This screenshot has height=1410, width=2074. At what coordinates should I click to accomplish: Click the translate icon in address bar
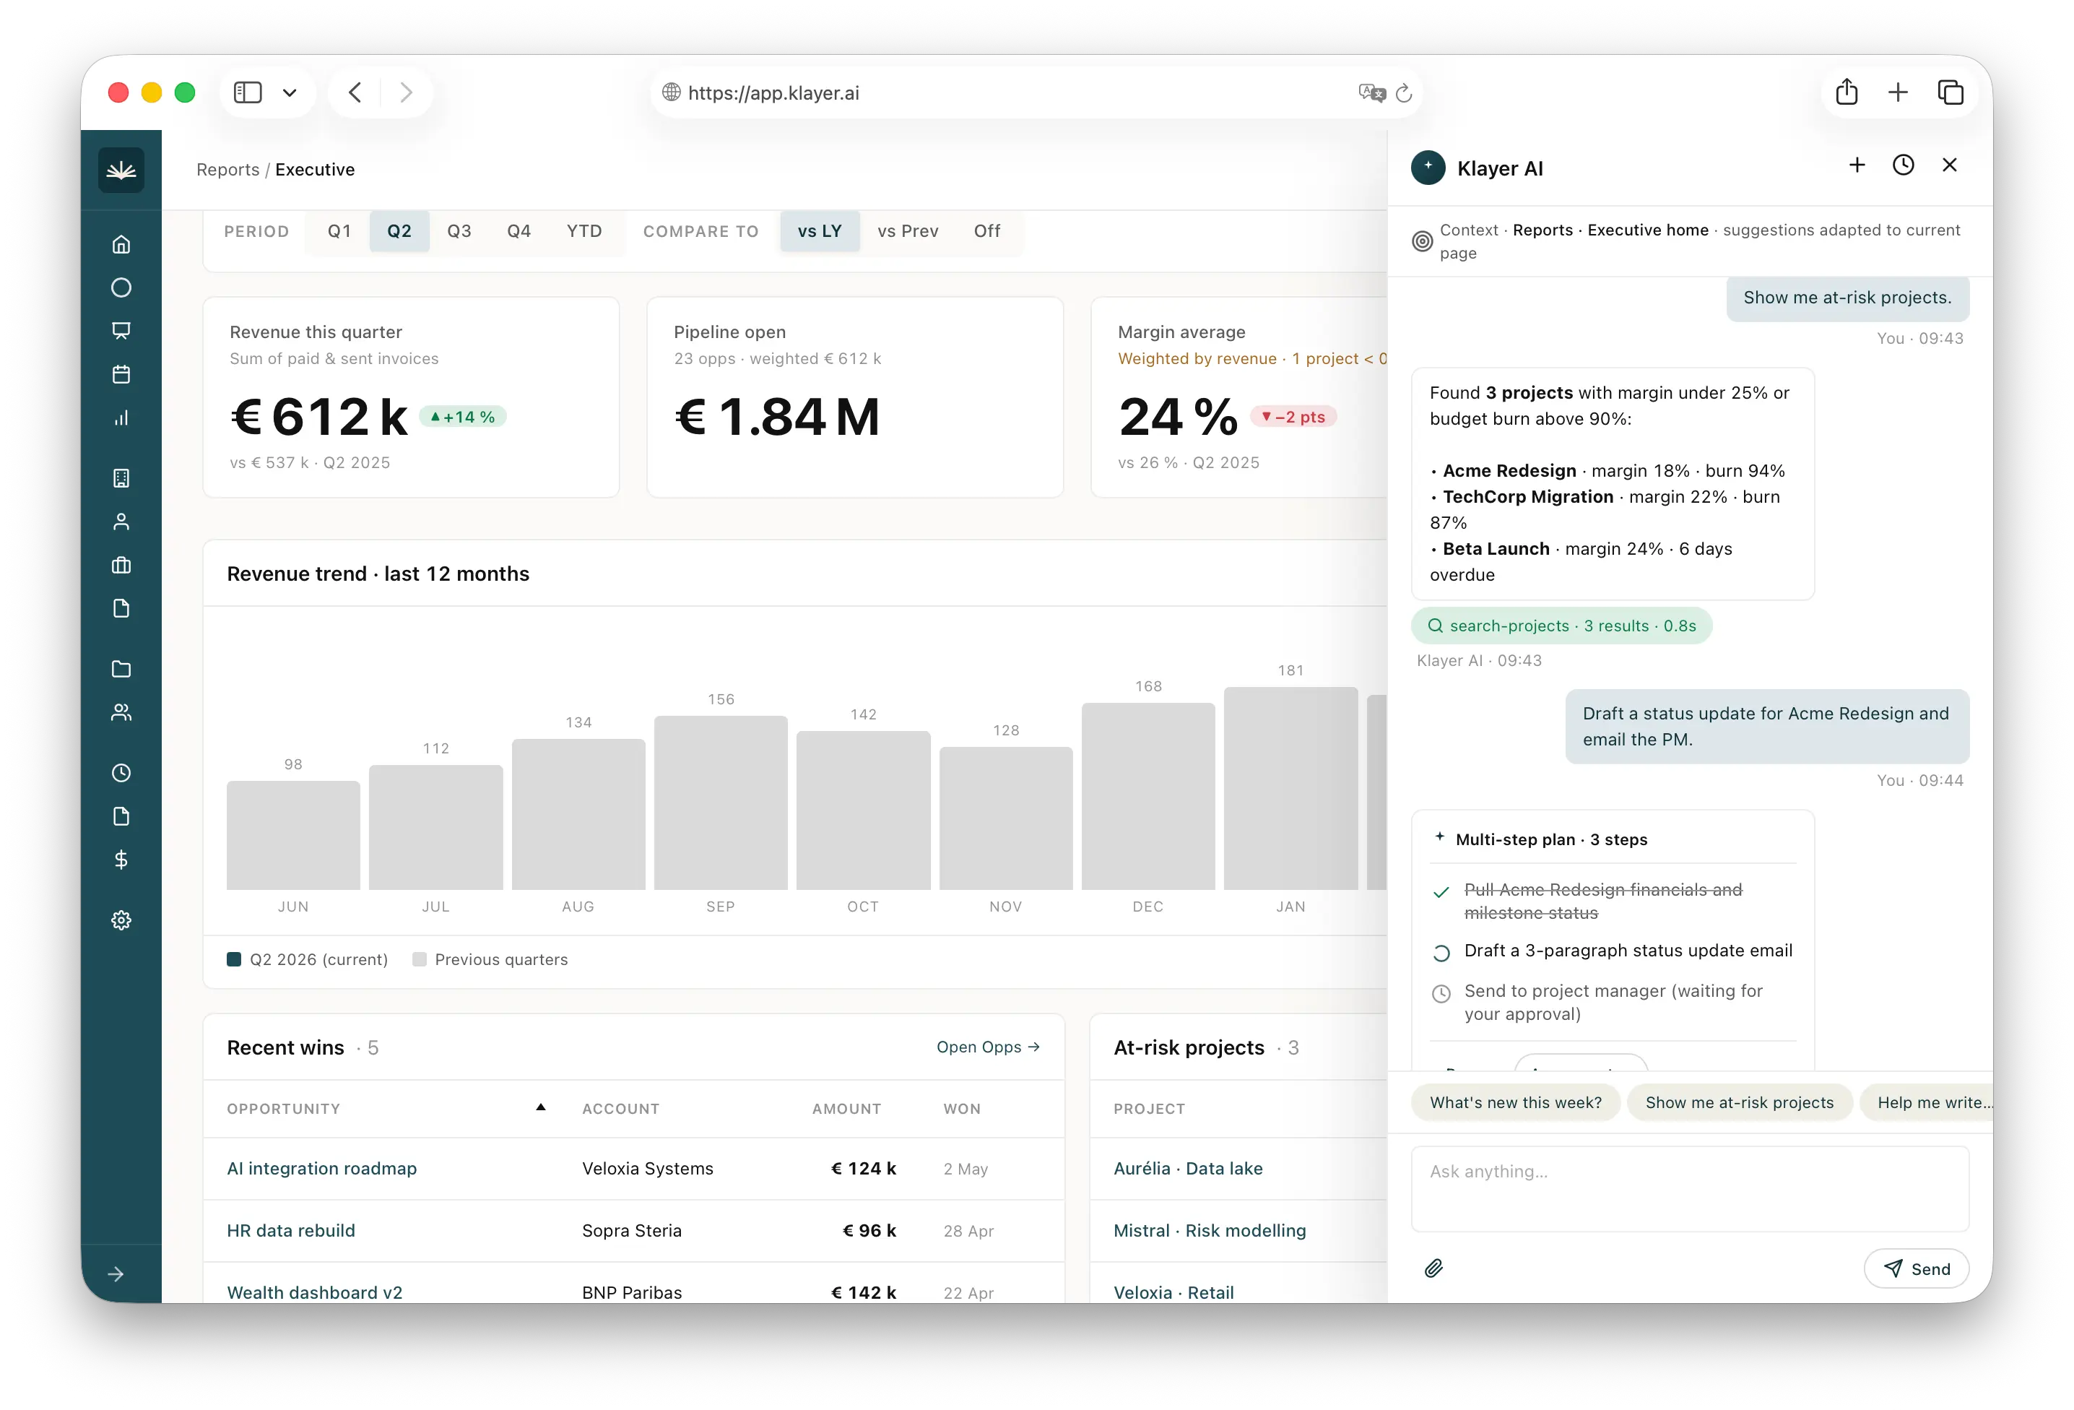coord(1371,92)
